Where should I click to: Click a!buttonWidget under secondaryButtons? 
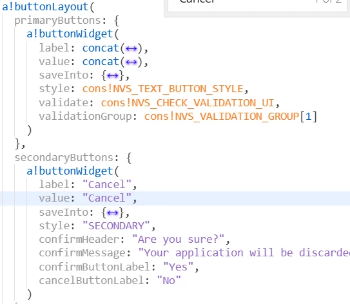pos(70,171)
